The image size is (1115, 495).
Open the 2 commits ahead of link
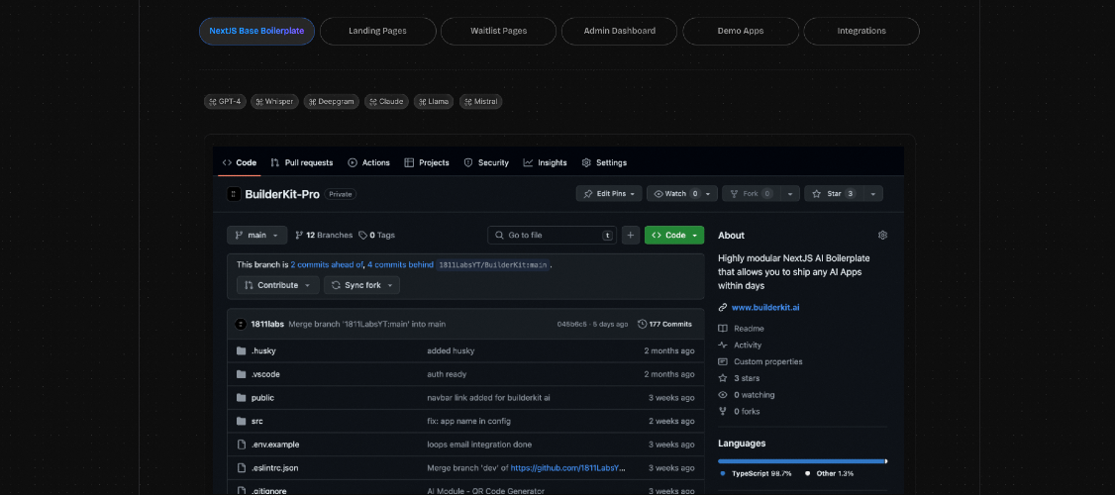pyautogui.click(x=327, y=264)
